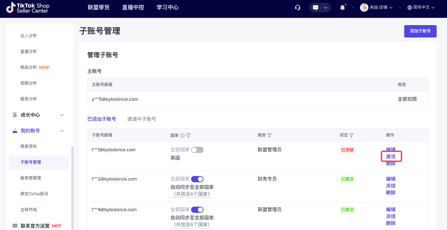The width and height of the screenshot is (447, 230).
Task: Turn off all-countries toggle for l***4 account
Action: coord(197,210)
